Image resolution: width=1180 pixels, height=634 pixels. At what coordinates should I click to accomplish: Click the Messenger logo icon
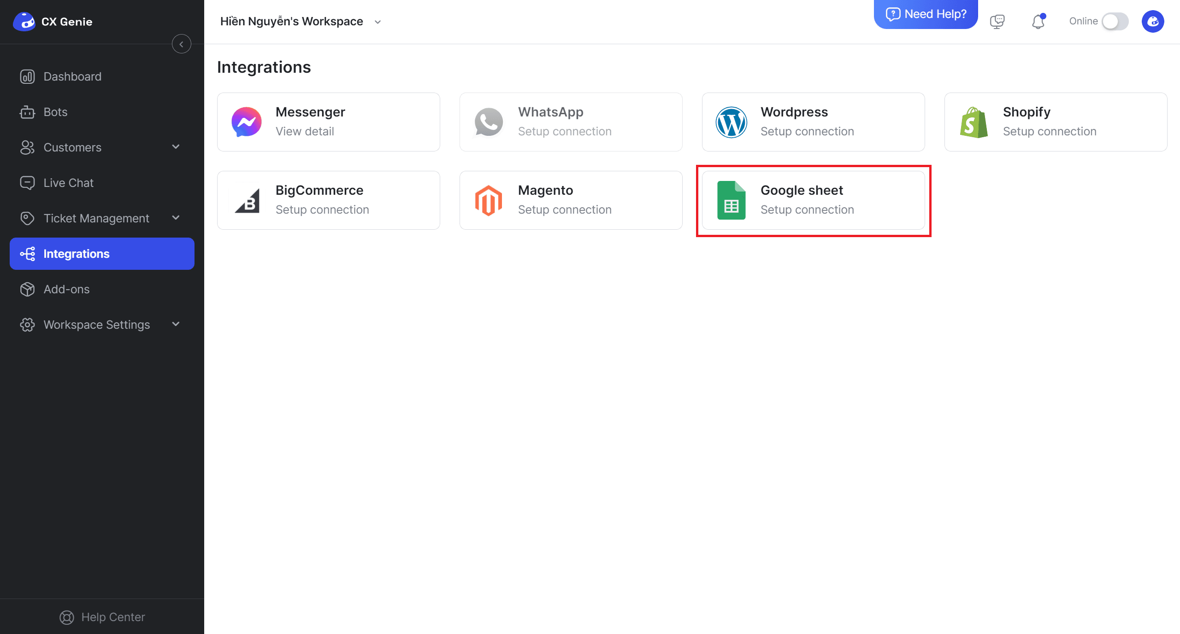coord(247,122)
